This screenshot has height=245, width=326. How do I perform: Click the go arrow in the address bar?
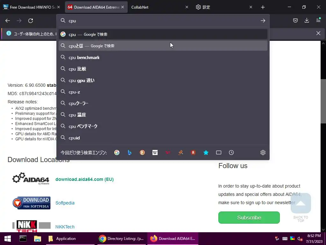tap(263, 21)
